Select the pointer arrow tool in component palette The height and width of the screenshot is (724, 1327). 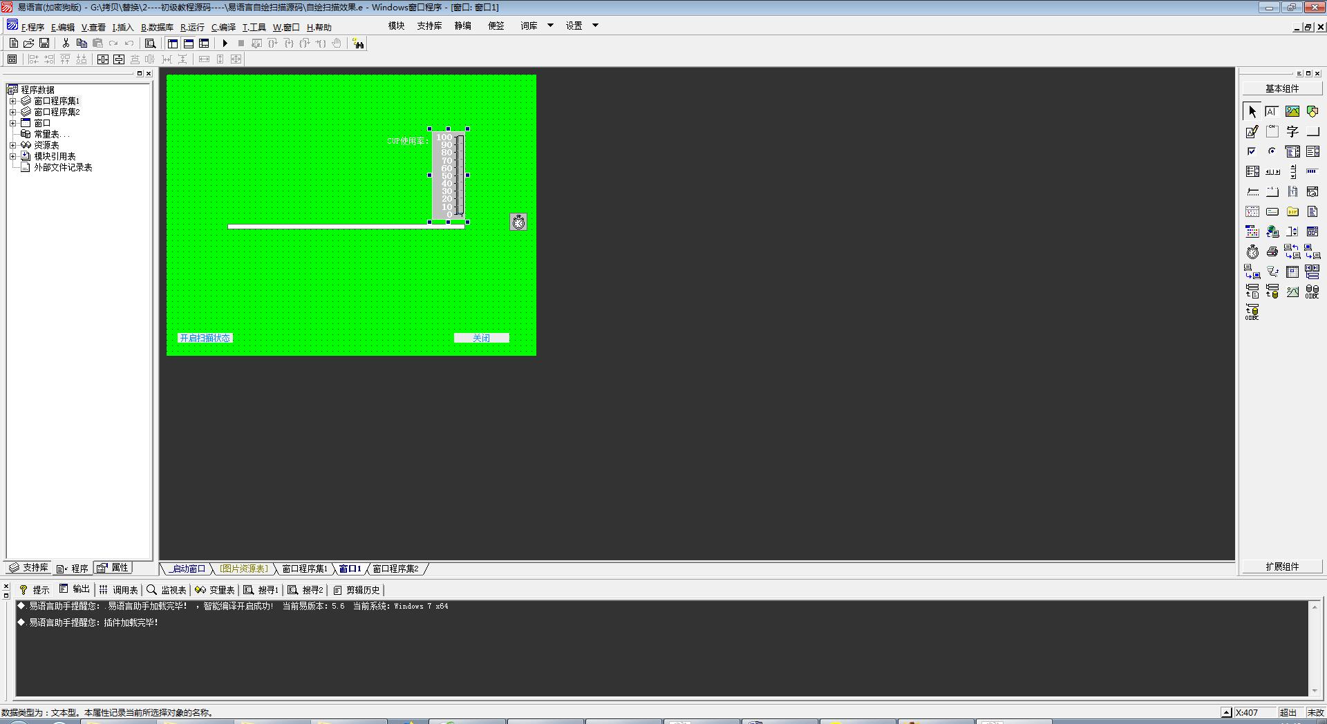point(1252,111)
